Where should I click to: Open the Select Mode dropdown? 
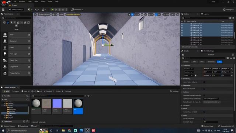pos(16,10)
